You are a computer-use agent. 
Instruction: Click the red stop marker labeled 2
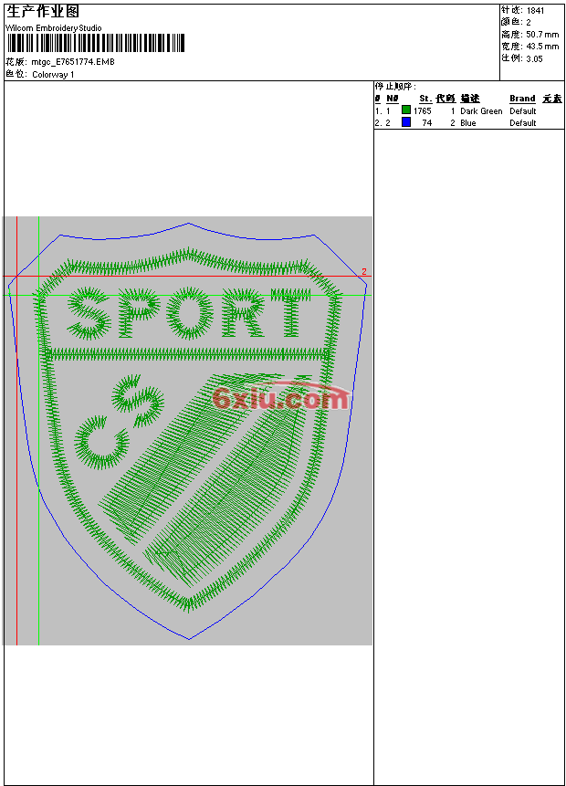point(364,272)
